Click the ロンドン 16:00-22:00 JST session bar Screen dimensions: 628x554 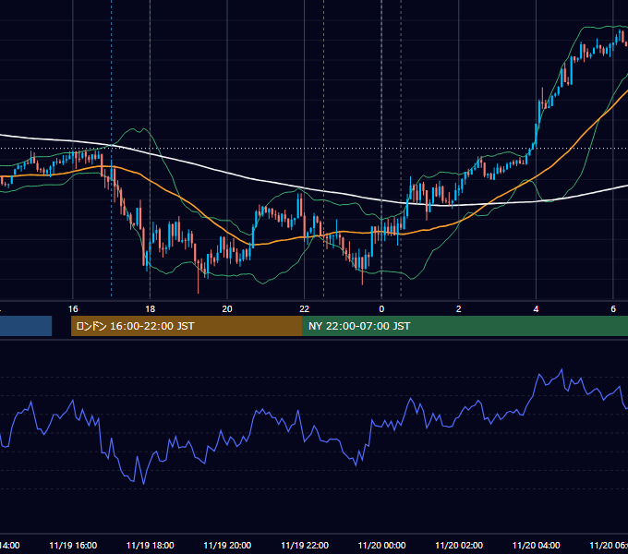tap(187, 326)
